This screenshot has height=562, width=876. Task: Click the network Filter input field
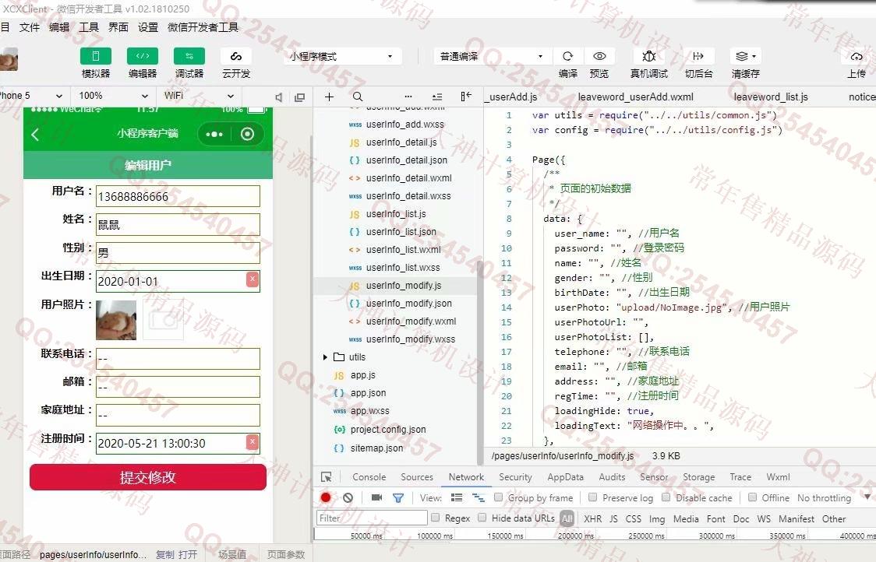pos(372,518)
